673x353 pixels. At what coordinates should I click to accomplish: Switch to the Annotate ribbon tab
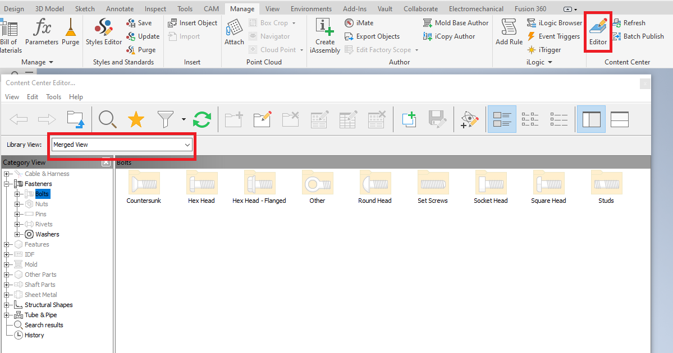point(120,8)
